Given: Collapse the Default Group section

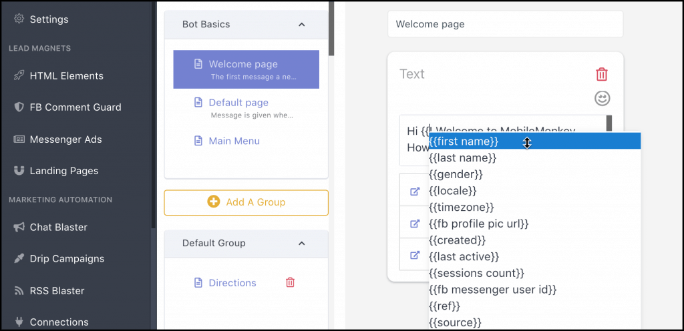Looking at the screenshot, I should [x=301, y=244].
